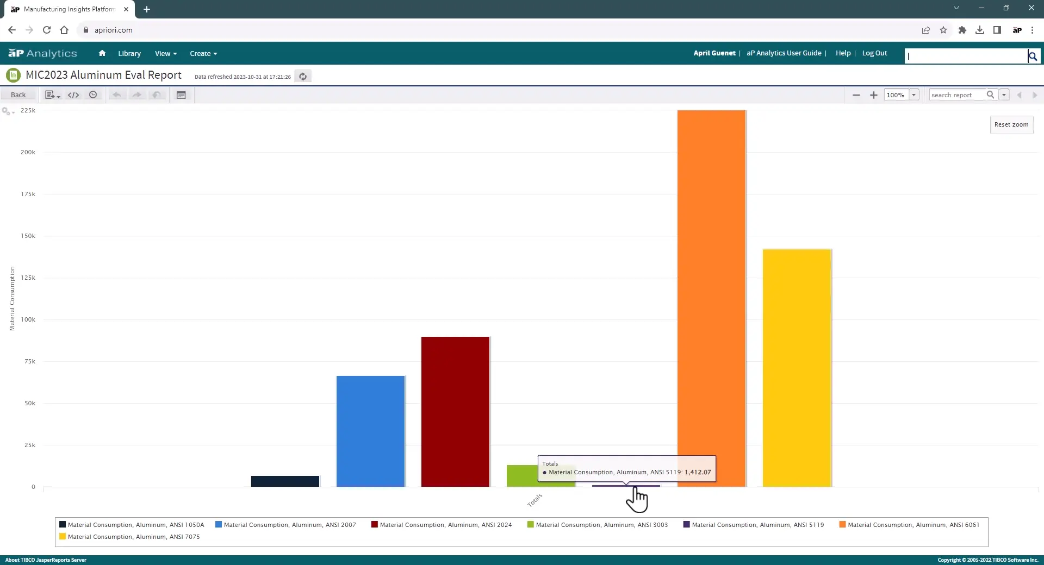Zoom in using the plus icon

pos(873,95)
